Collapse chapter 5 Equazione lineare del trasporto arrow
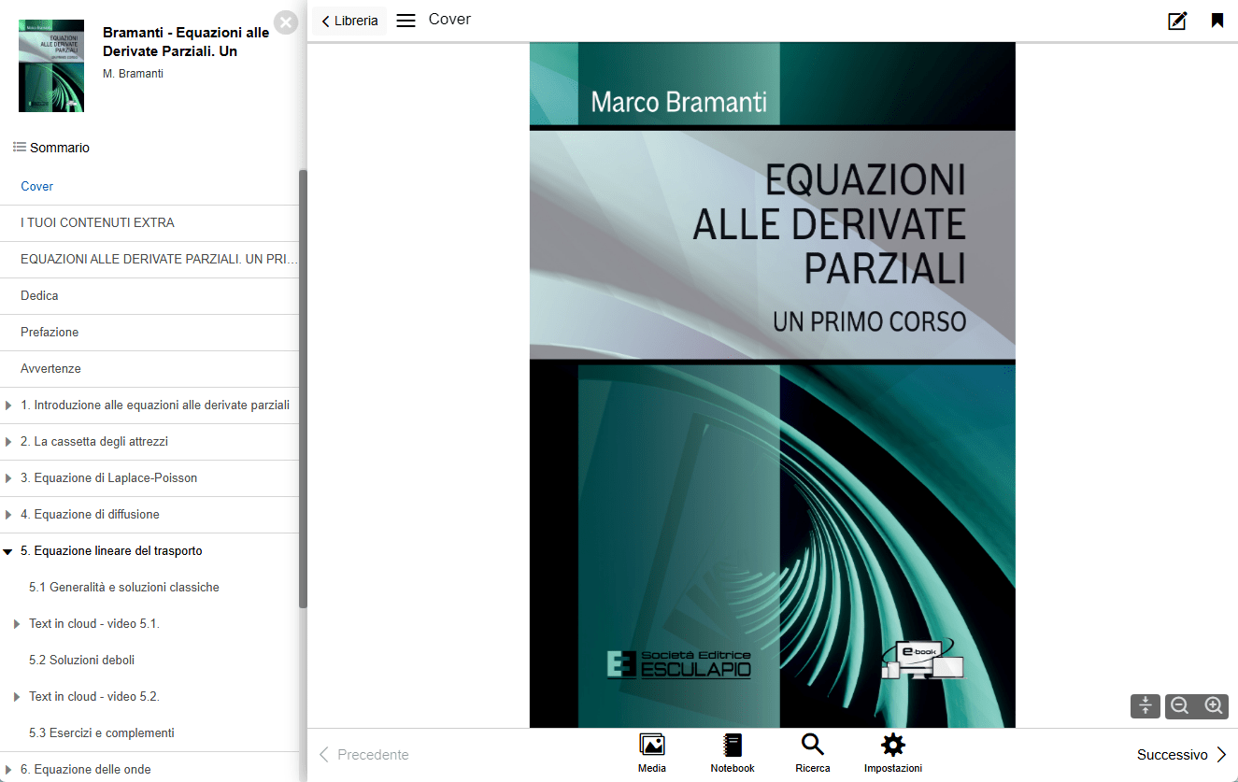The height and width of the screenshot is (782, 1238). (8, 552)
